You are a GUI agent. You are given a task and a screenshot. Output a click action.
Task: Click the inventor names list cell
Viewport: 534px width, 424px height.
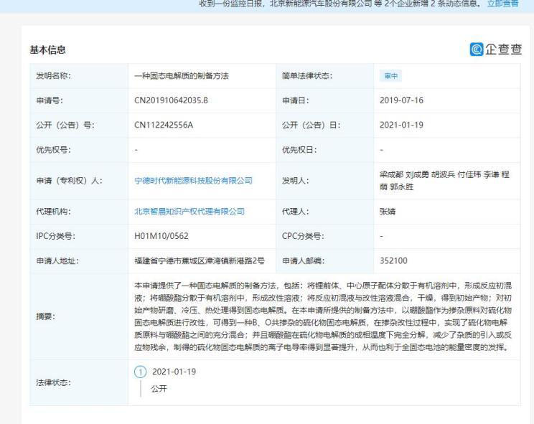click(x=444, y=180)
